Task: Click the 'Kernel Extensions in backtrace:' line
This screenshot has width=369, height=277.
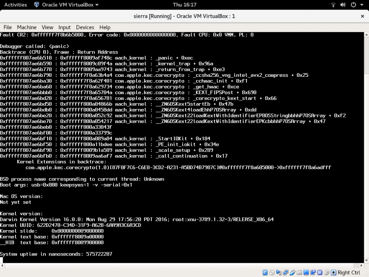Action: point(62,162)
